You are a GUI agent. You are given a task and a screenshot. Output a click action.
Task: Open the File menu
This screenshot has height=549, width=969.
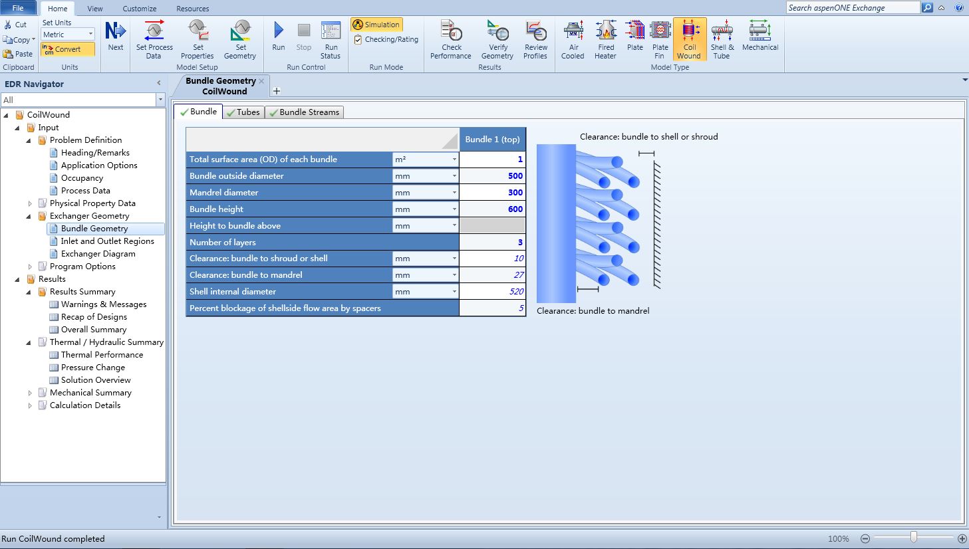tap(18, 8)
